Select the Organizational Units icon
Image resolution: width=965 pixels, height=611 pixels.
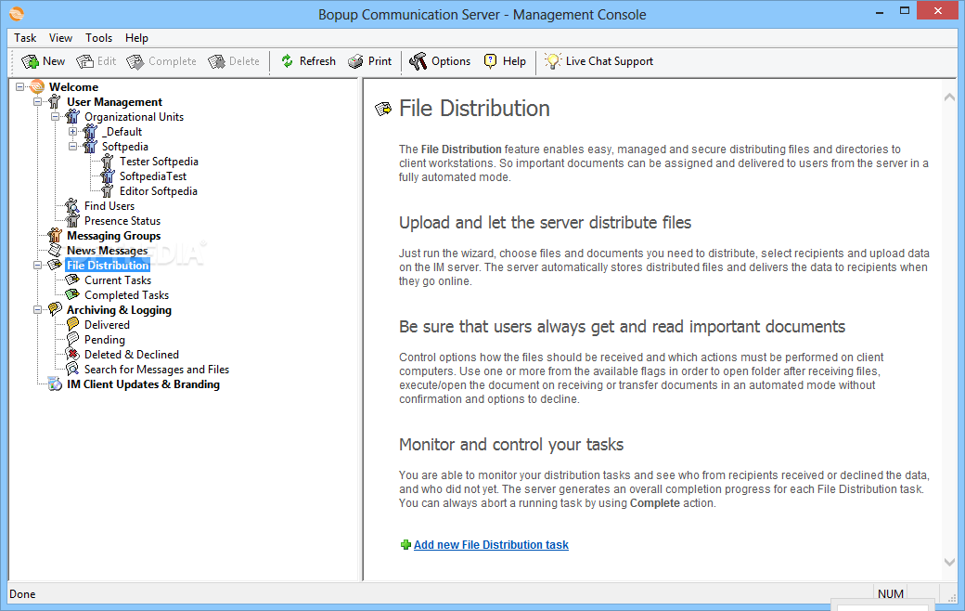pyautogui.click(x=72, y=116)
